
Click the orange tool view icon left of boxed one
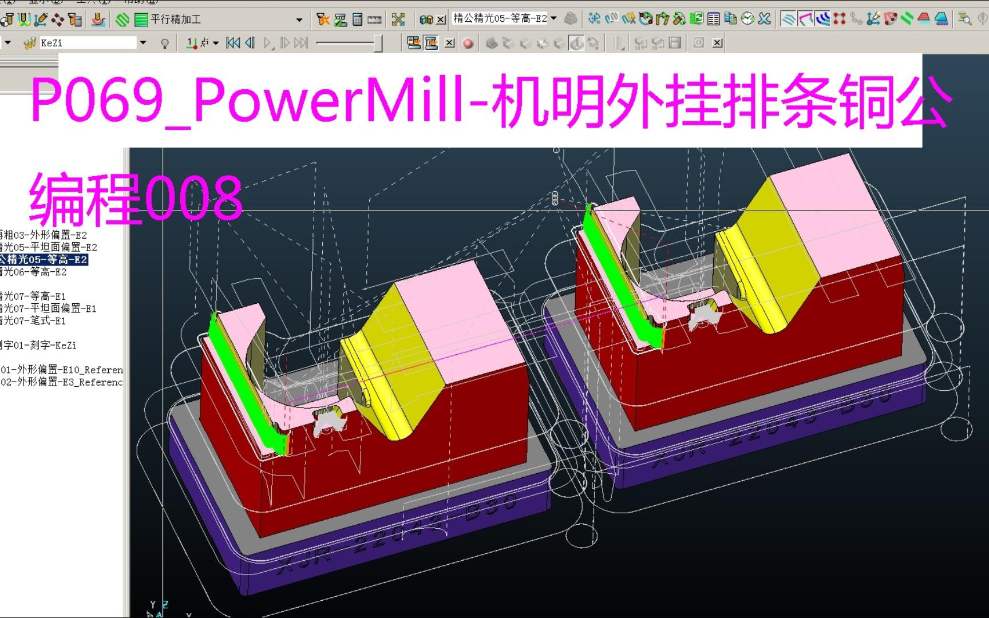(414, 42)
